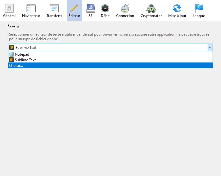
Task: Open the Langue flag icon
Action: 199,8
